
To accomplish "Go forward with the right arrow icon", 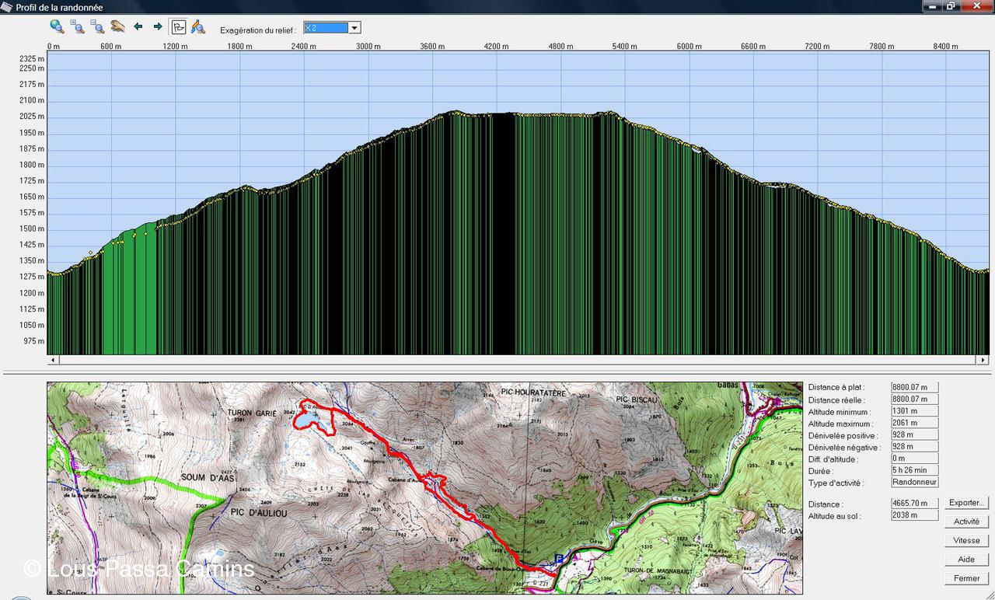I will pyautogui.click(x=158, y=26).
